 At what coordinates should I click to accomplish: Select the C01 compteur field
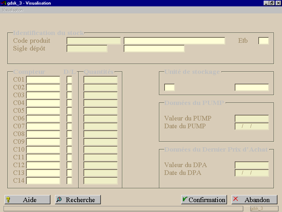point(43,79)
